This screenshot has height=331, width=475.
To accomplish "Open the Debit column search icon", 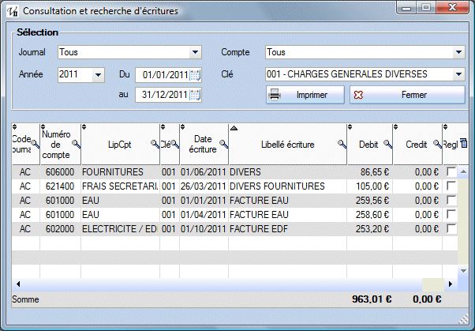I will point(387,145).
